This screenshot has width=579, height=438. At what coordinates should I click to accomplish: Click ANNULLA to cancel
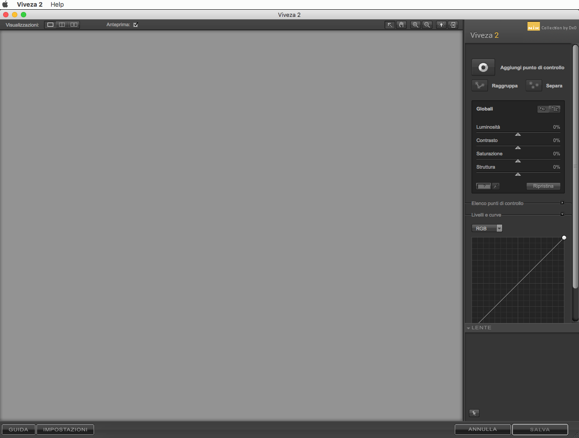point(483,430)
